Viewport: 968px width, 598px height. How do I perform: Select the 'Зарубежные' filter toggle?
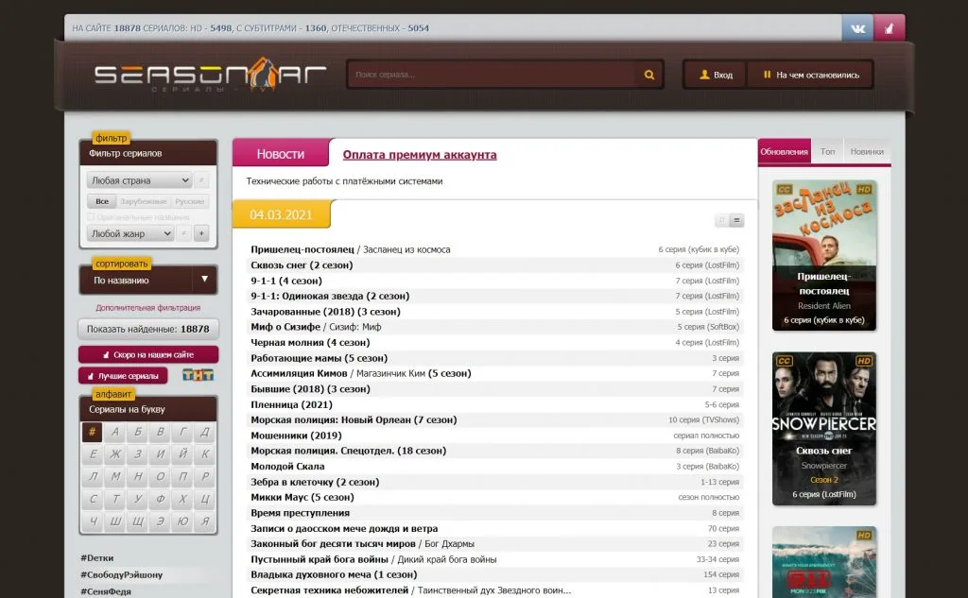pyautogui.click(x=144, y=201)
